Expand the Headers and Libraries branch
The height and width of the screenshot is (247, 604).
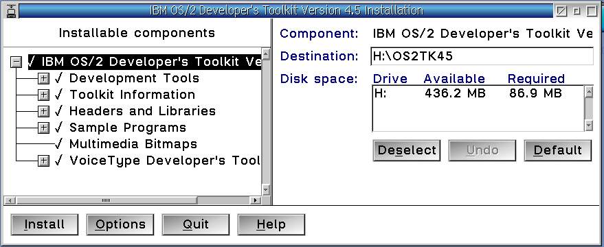click(x=43, y=111)
